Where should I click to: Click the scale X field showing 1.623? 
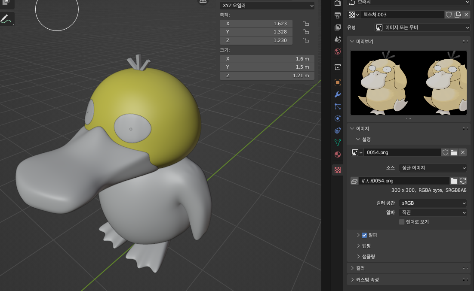(256, 24)
